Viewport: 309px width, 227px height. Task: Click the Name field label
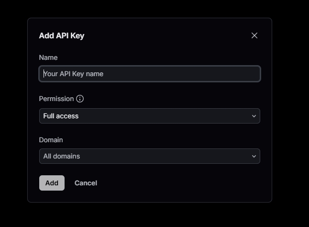coord(48,57)
